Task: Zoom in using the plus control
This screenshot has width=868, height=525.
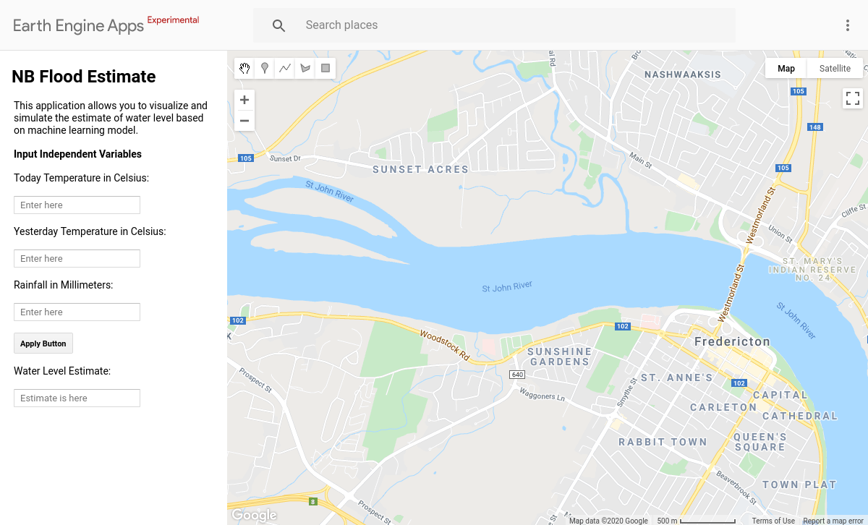Action: click(x=244, y=100)
